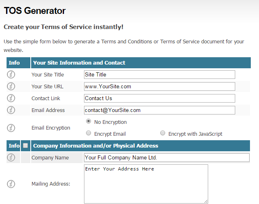
Task: Click inside the Mailing Address textarea
Action: [146, 184]
